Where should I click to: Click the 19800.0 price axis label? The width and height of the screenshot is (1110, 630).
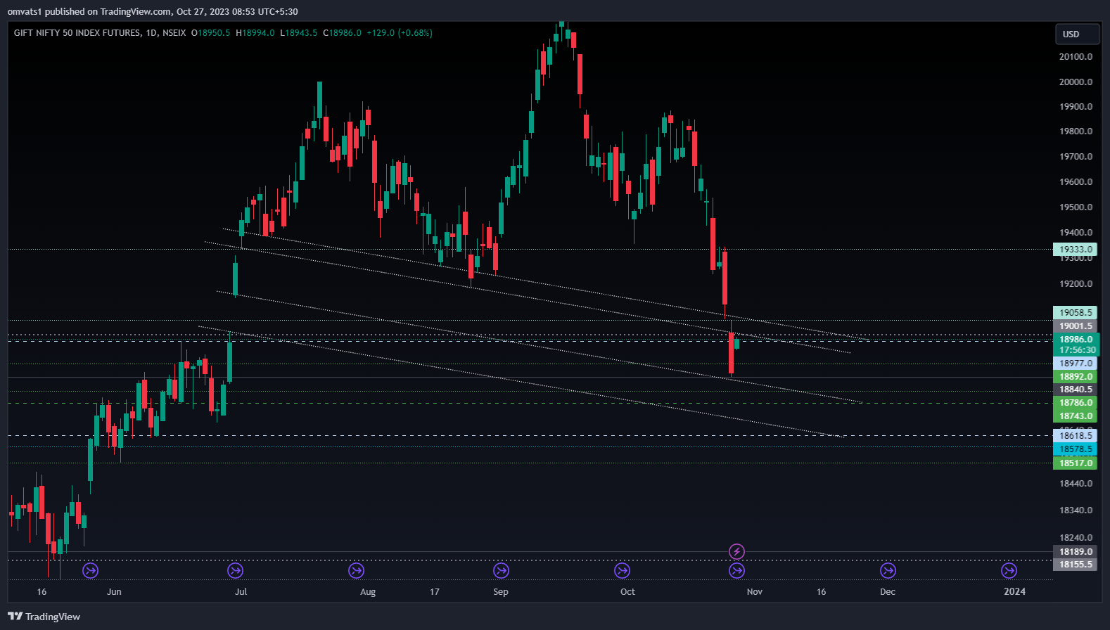click(1076, 131)
